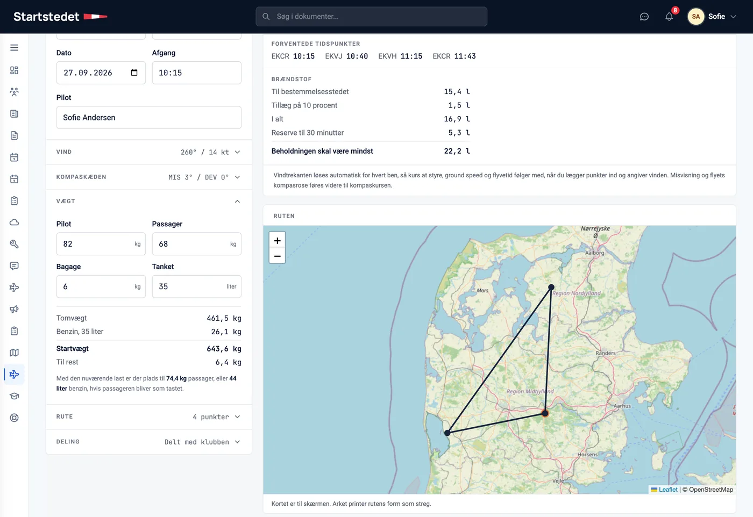The height and width of the screenshot is (517, 753).
Task: Follow the Leaflet attribution link
Action: pyautogui.click(x=664, y=490)
